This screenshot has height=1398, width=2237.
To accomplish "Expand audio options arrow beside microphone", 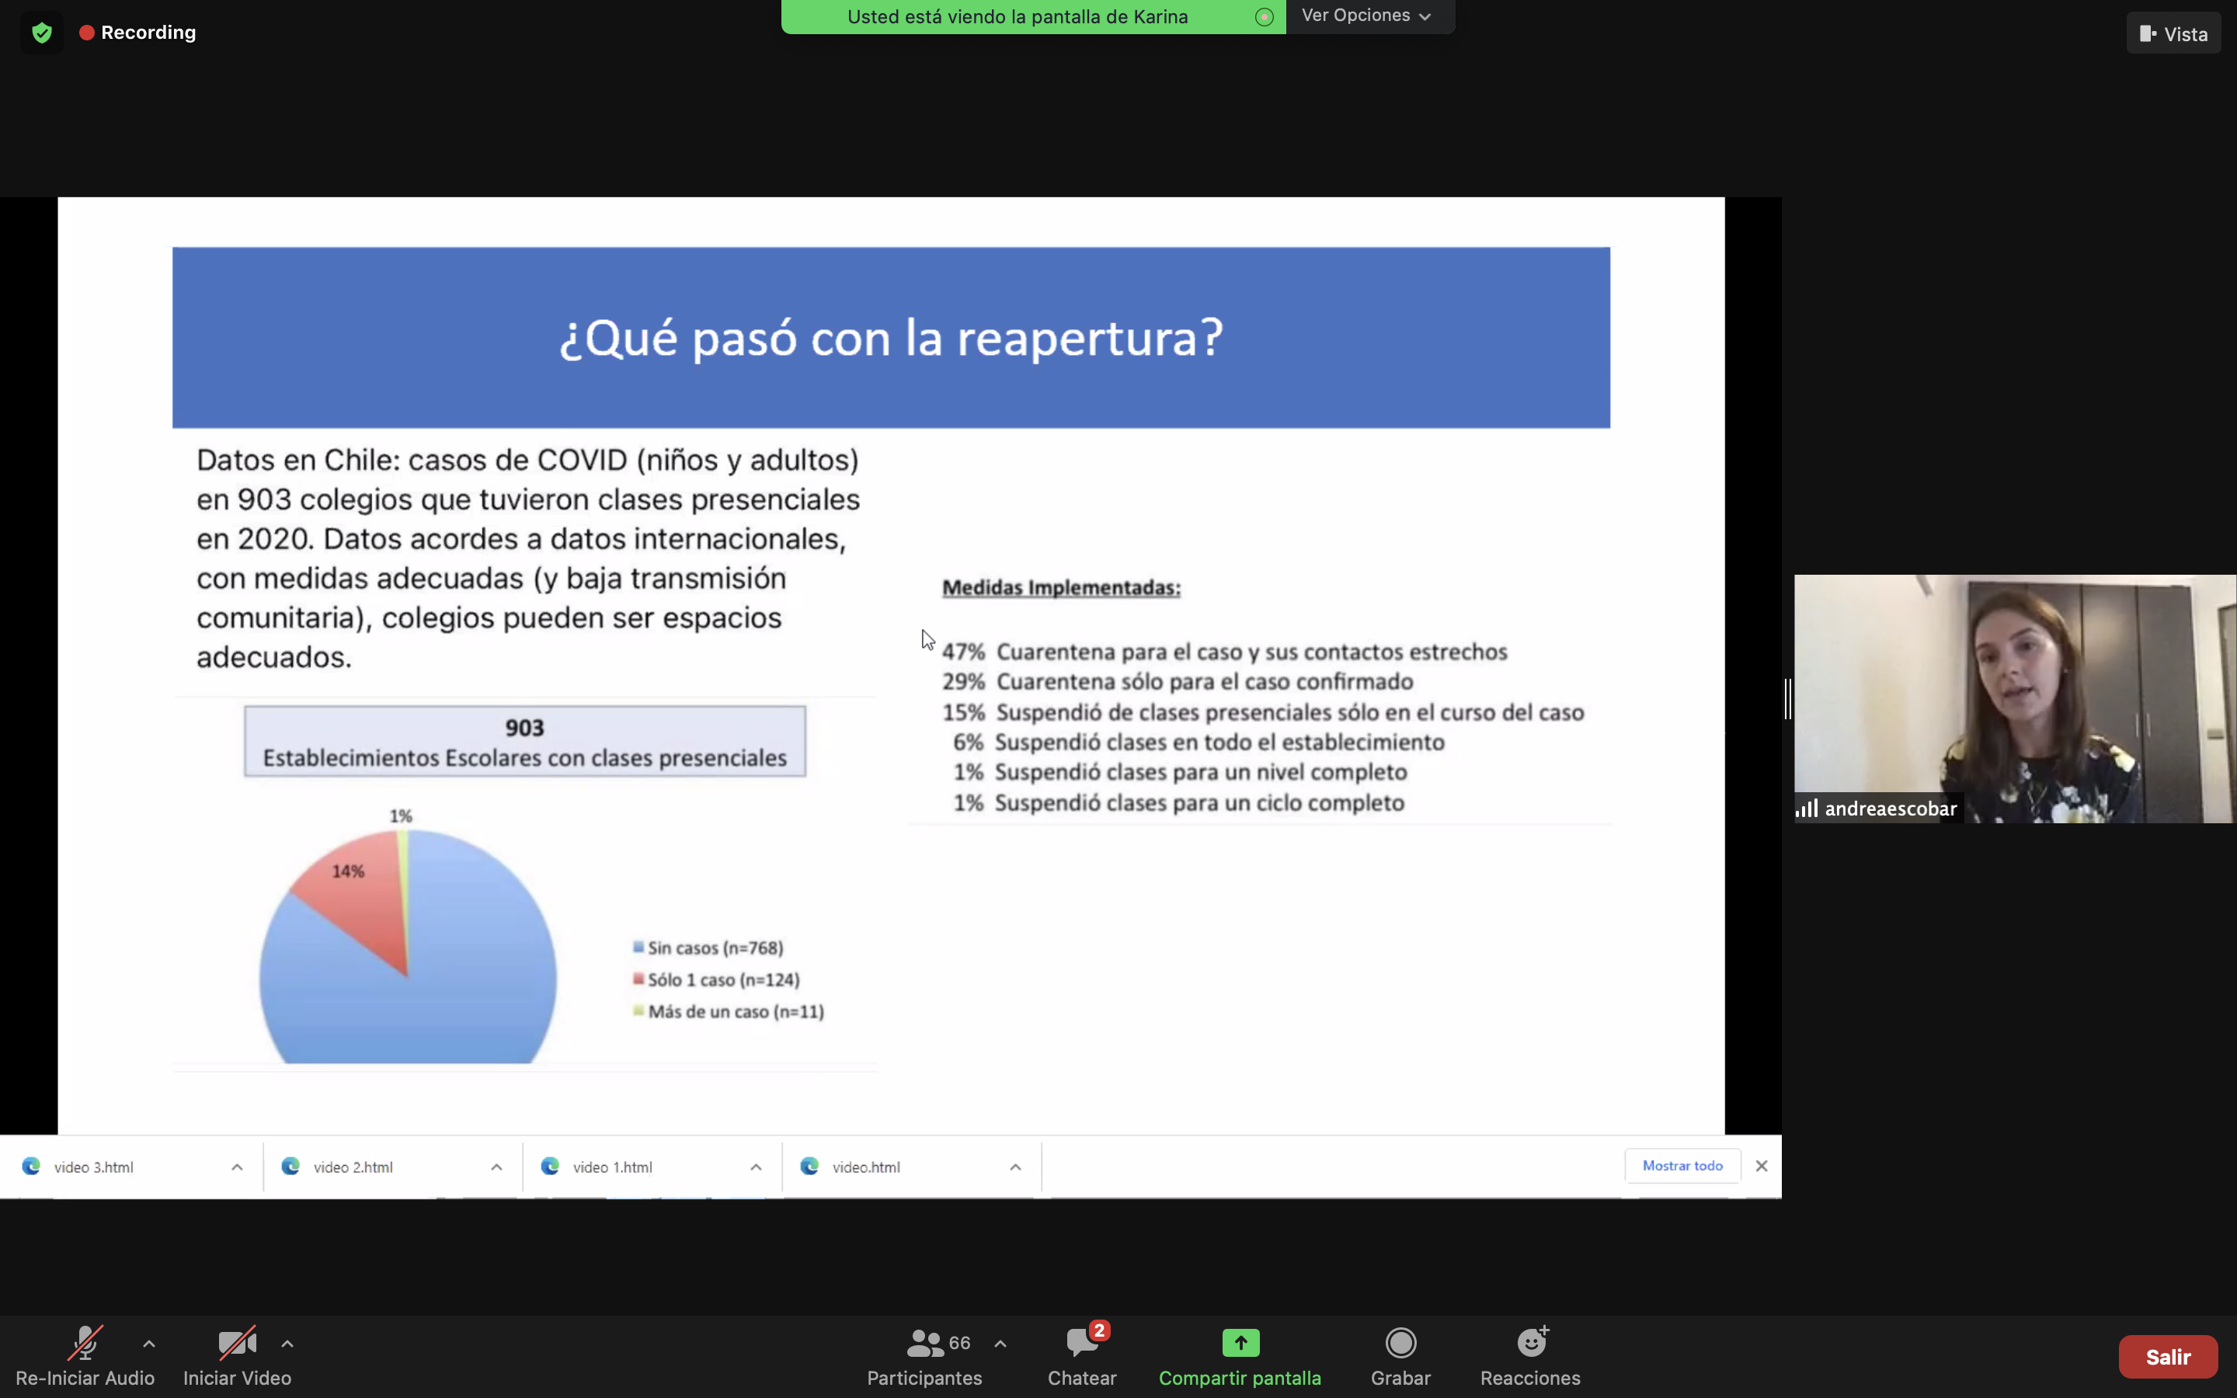I will click(x=149, y=1344).
